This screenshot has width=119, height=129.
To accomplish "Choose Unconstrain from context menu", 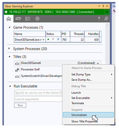I will 88,115.
